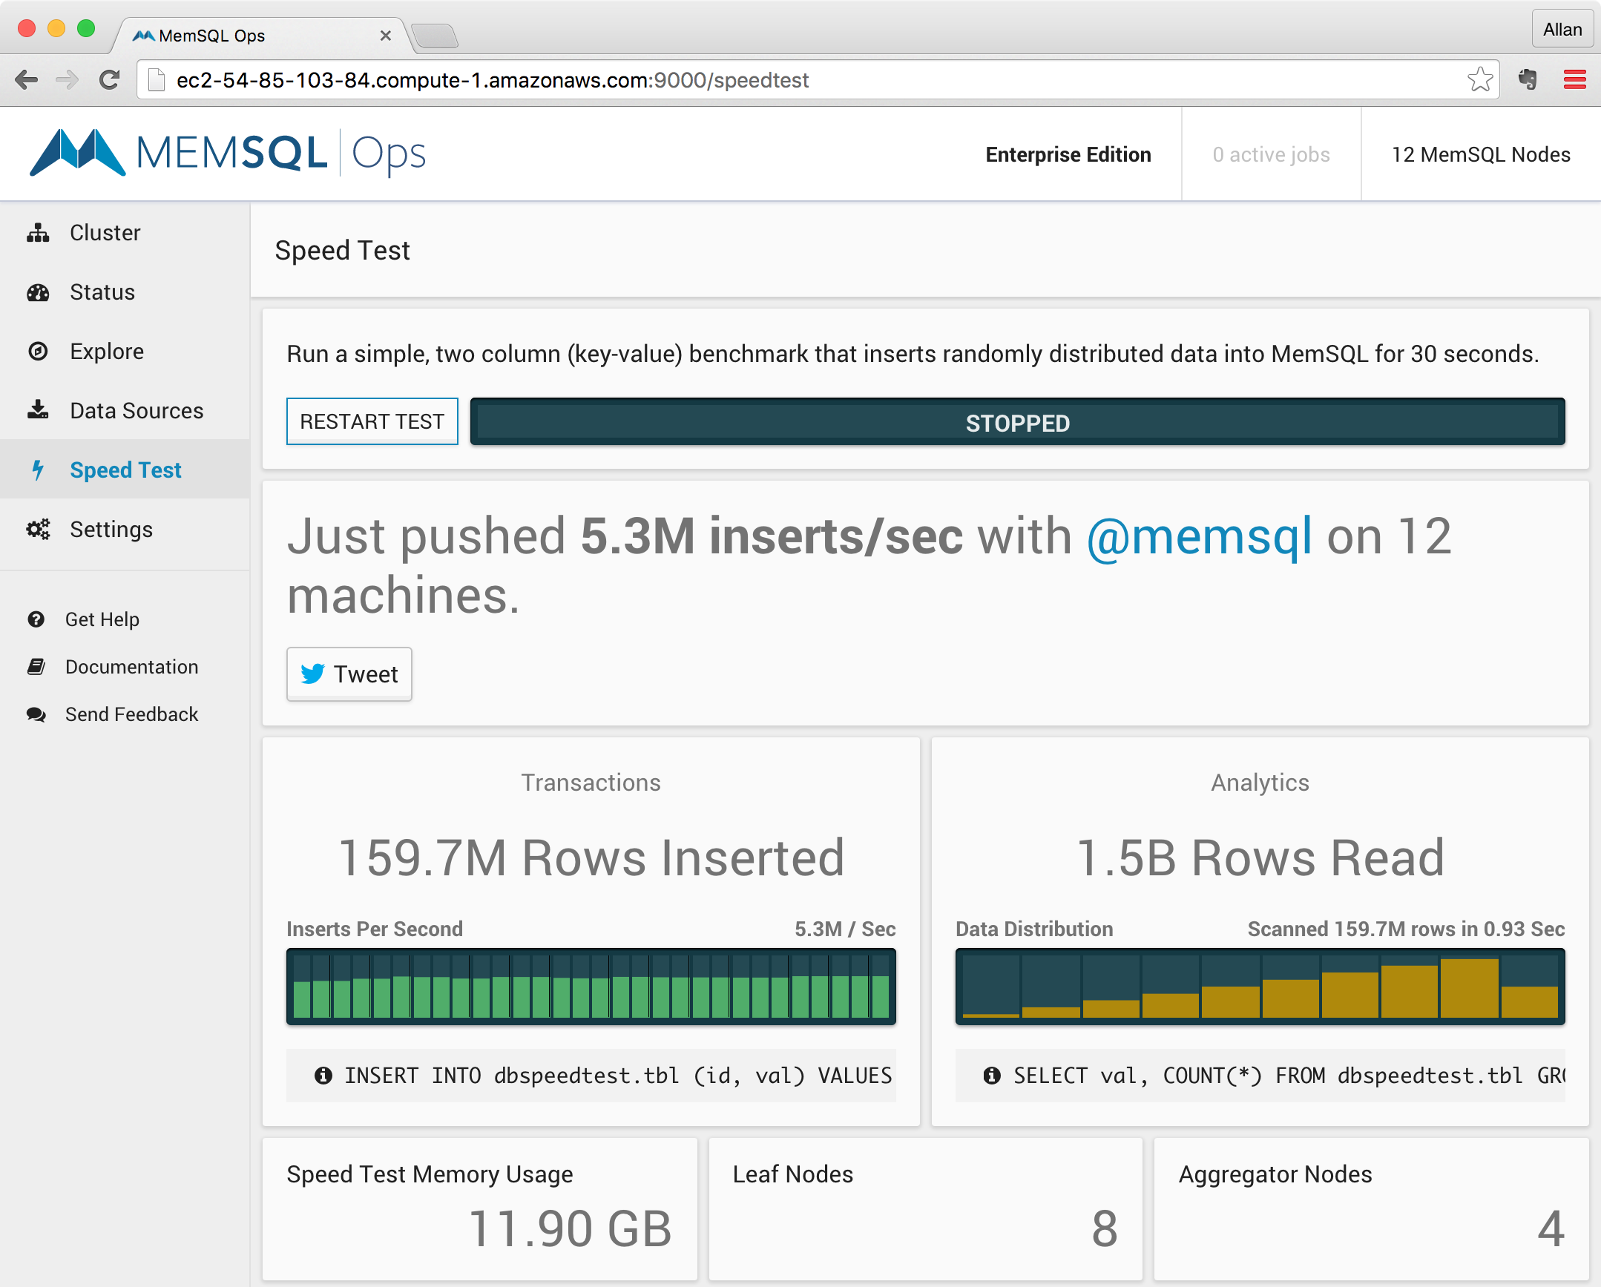Click the Data Distribution bar chart

pyautogui.click(x=1260, y=987)
